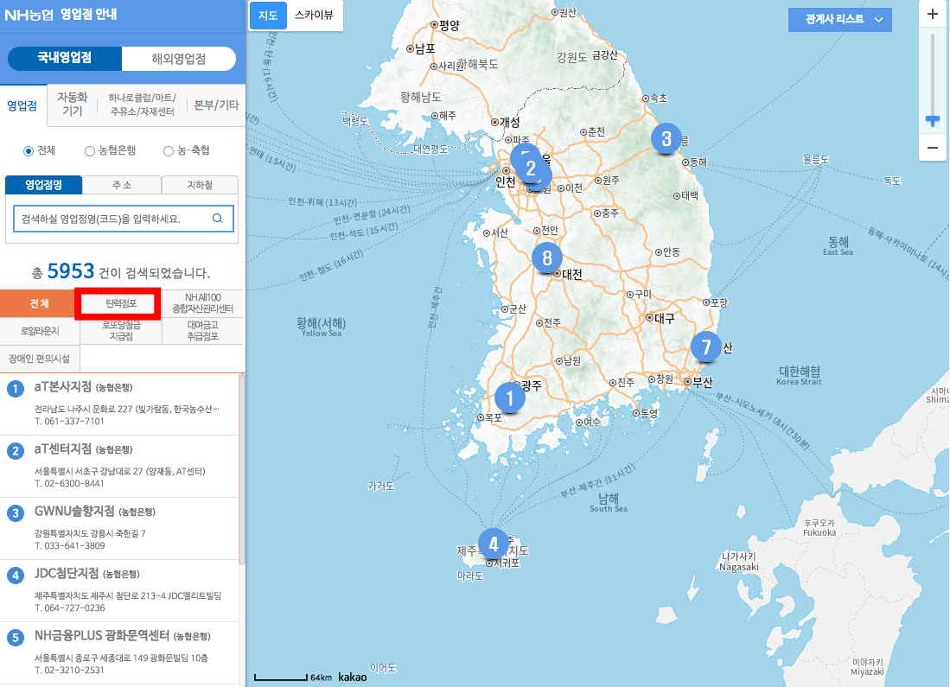Screen dimensions: 950x687
Task: Click map marker number 4 on Jeju
Action: pos(494,544)
